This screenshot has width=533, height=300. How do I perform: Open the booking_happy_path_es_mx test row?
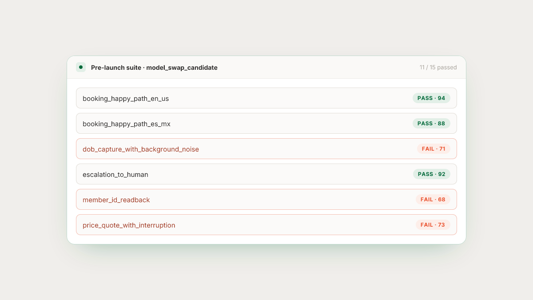(x=266, y=124)
